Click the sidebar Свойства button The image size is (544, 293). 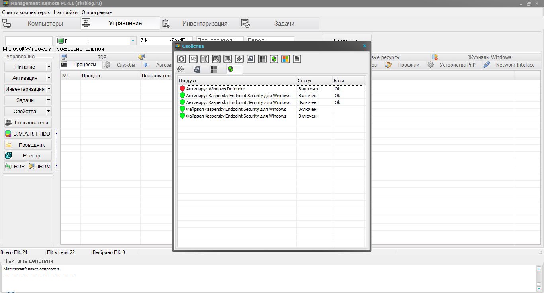click(x=25, y=111)
